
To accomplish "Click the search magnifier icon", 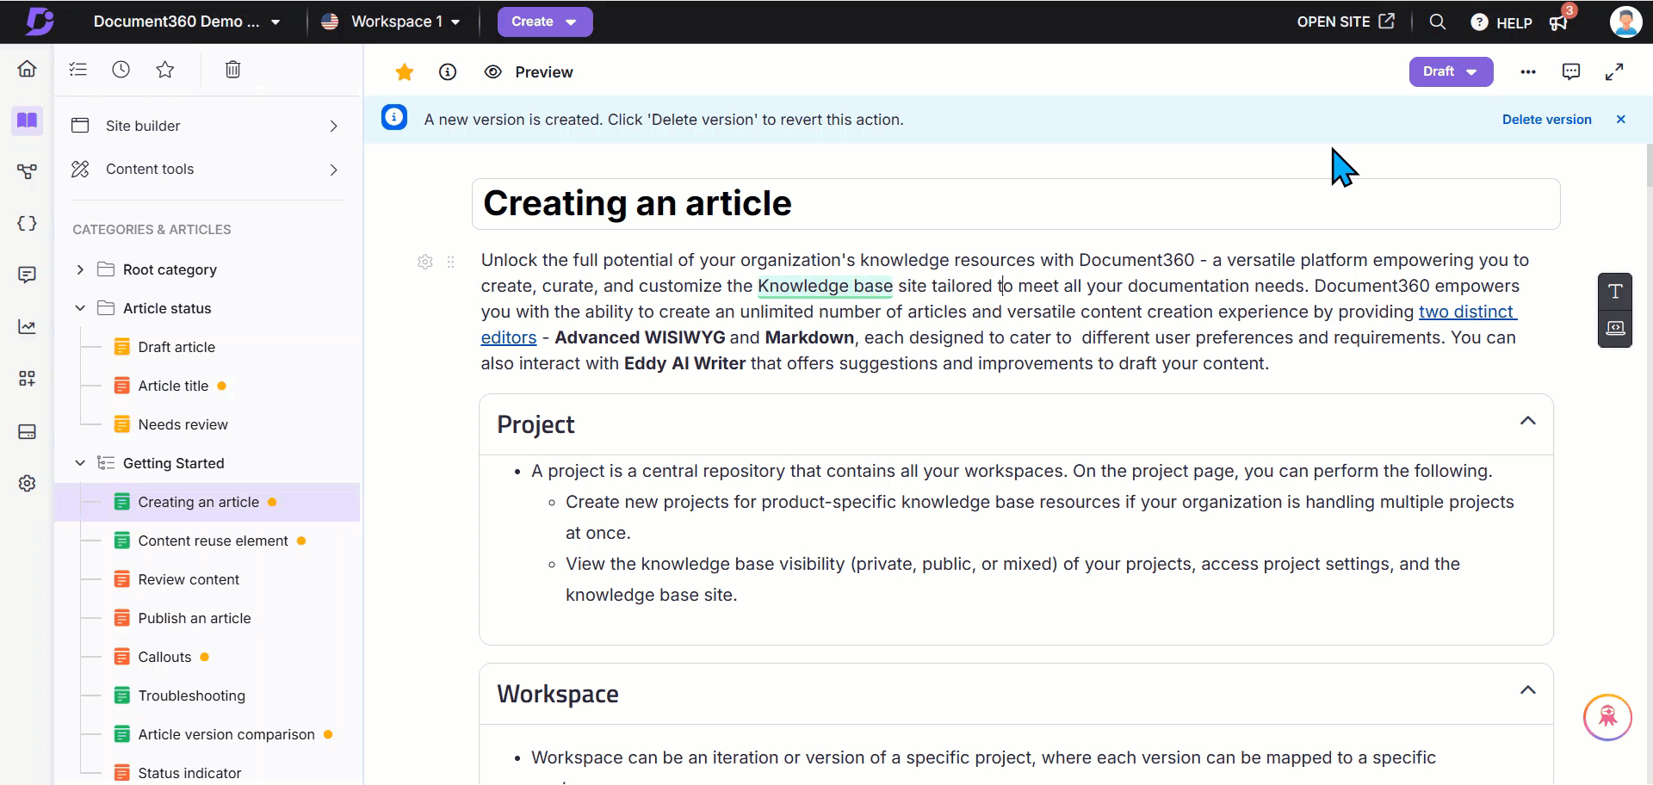I will pos(1437,22).
